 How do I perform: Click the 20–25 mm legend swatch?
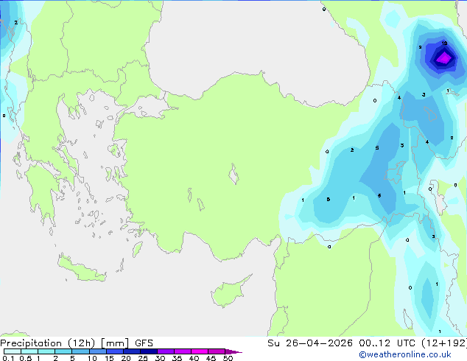(x=131, y=351)
